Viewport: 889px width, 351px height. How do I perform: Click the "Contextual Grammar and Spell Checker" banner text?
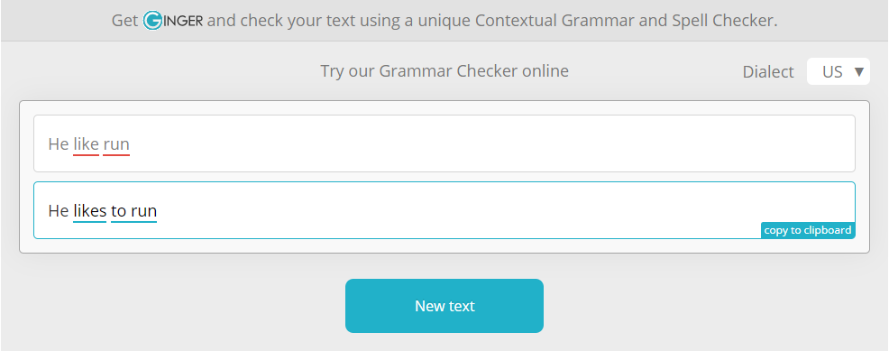626,21
